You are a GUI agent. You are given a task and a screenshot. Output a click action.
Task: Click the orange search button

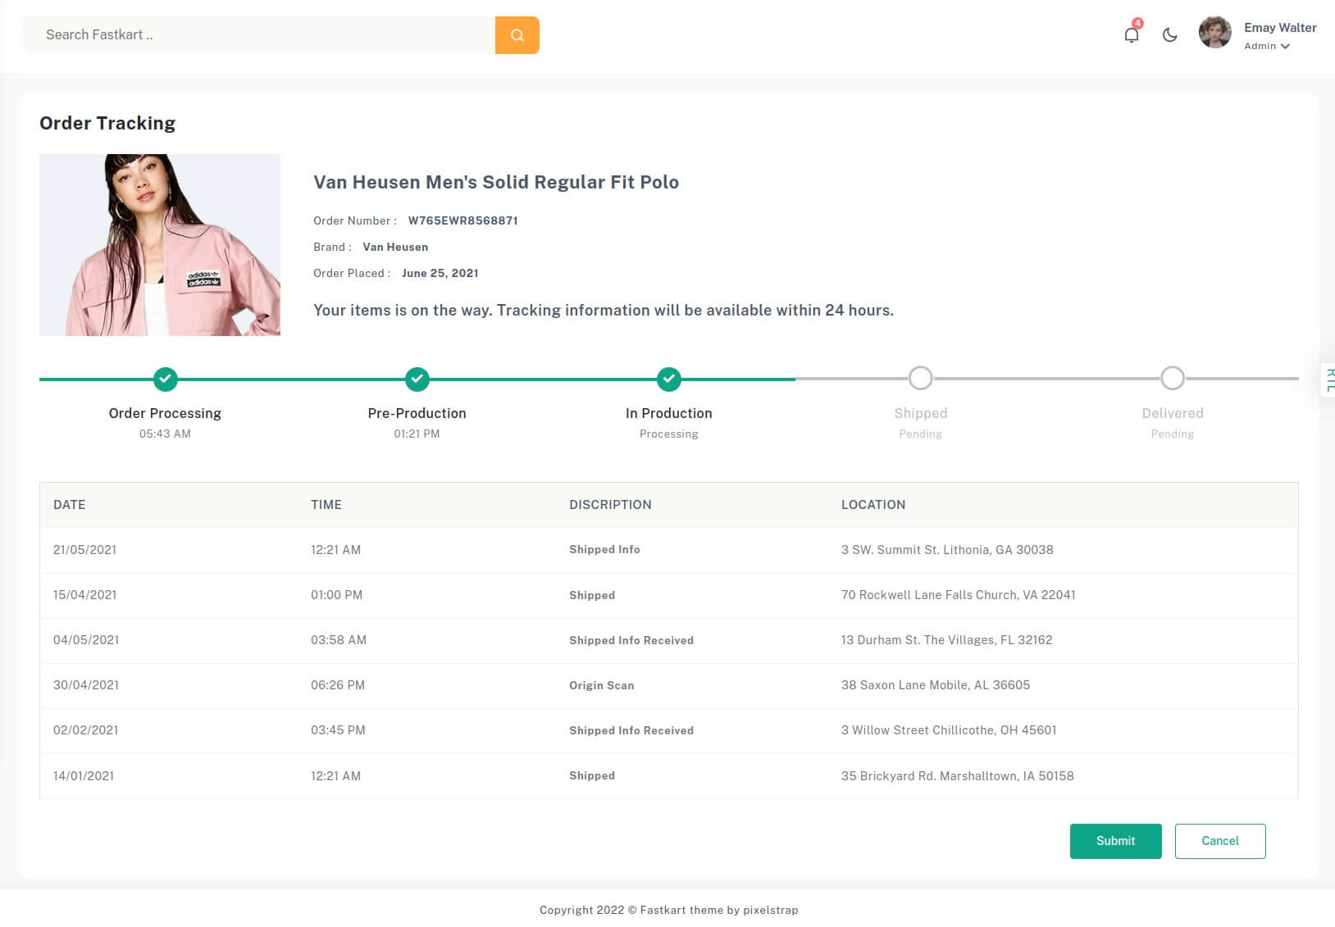tap(517, 35)
